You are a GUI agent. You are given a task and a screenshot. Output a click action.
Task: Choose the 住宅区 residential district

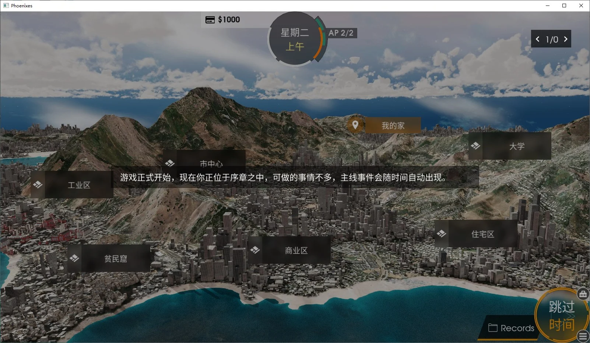482,234
